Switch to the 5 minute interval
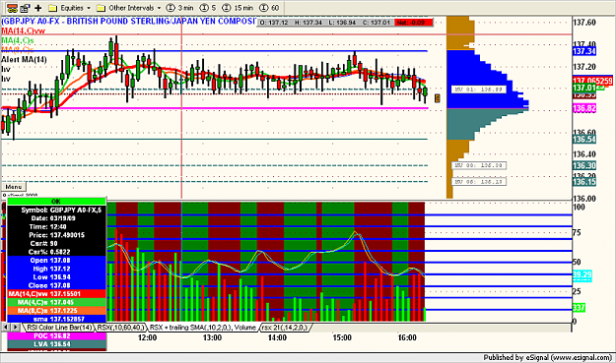 [208, 8]
